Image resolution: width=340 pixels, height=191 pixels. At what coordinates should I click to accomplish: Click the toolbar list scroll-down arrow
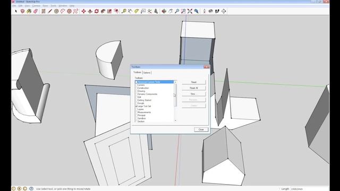pos(175,120)
